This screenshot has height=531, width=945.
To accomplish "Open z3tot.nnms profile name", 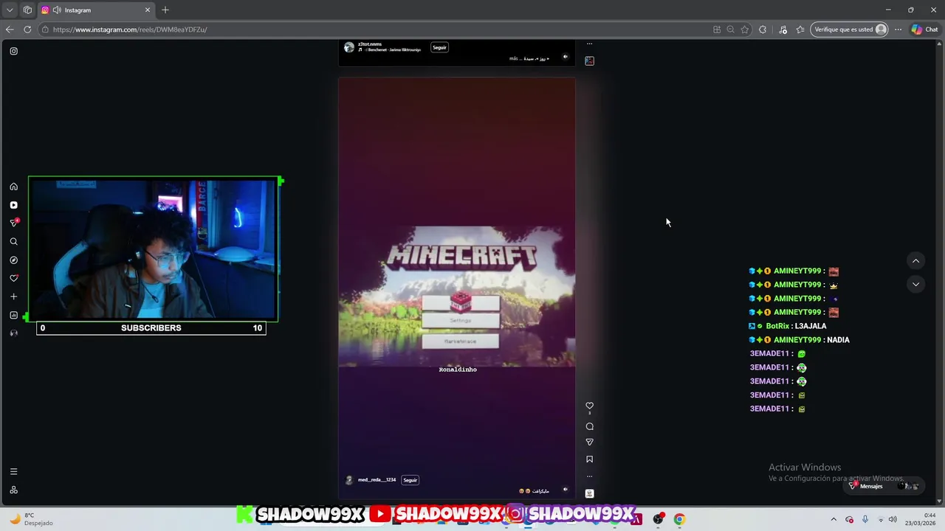I will pos(370,44).
